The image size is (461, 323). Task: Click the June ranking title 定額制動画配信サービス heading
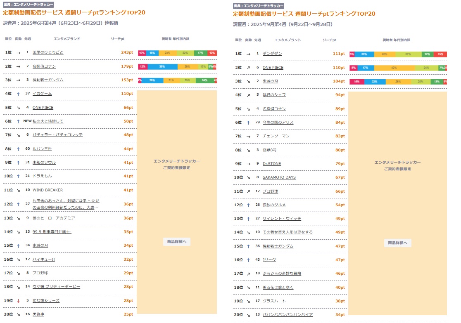(74, 13)
